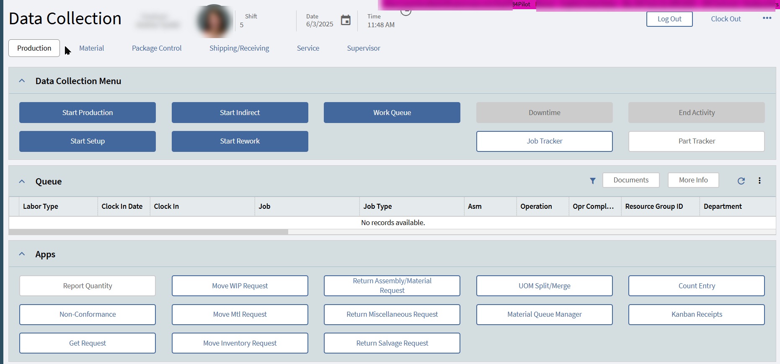Click the Queue horizontal scrollbar thumb

pos(149,232)
